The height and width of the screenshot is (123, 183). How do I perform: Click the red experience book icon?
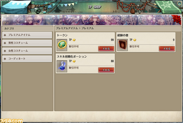[x=123, y=45]
